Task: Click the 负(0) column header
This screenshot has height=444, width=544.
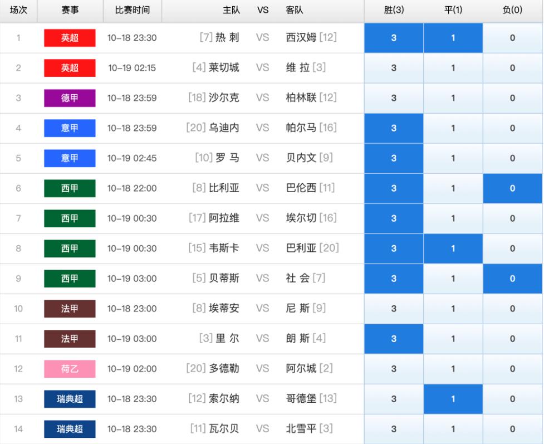Action: (512, 10)
